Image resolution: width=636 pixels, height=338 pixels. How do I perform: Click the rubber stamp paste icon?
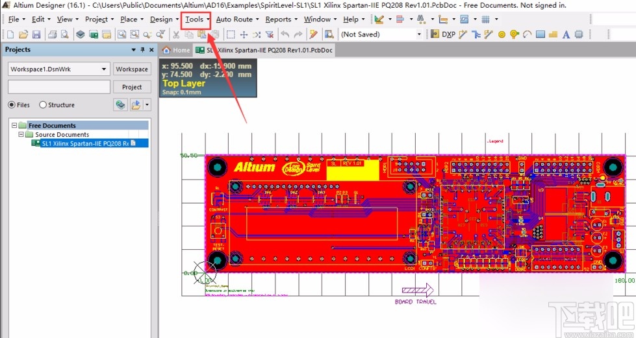[214, 34]
